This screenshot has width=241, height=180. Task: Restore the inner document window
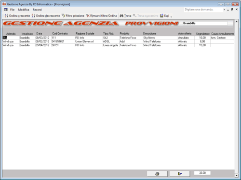(232, 10)
